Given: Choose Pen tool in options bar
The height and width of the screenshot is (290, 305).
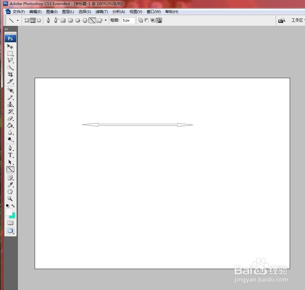Looking at the screenshot, I should 48,20.
